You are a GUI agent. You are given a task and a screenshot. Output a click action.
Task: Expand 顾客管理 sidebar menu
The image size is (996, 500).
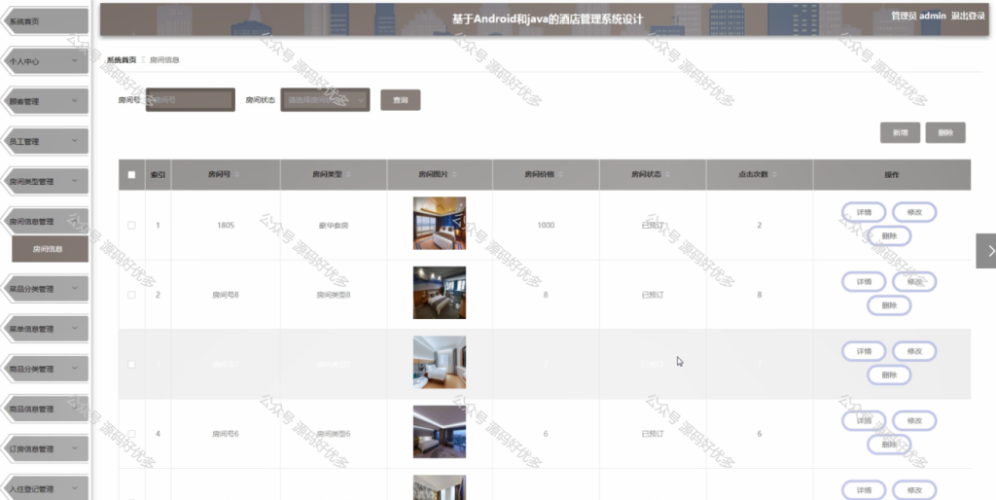pyautogui.click(x=45, y=101)
